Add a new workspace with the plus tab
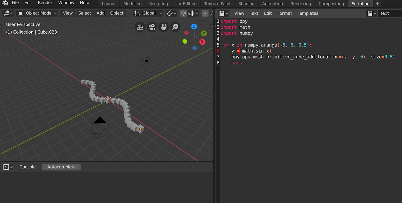Viewport: 402px width, 203px height. coord(377,4)
